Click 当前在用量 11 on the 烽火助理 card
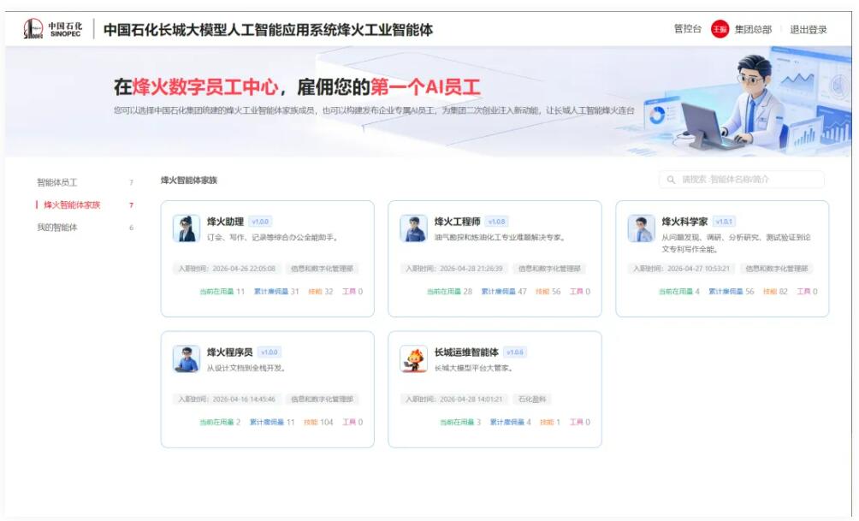The width and height of the screenshot is (859, 521). tap(222, 292)
